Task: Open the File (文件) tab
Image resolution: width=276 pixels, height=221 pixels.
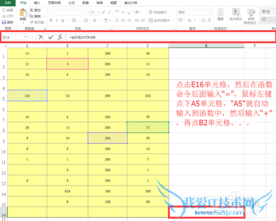Action: (x=8, y=3)
